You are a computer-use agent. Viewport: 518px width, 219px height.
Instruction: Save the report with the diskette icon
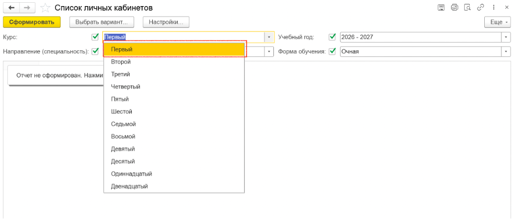[x=441, y=8]
